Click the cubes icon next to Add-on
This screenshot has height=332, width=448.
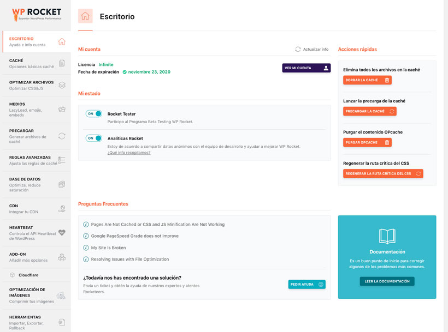click(62, 257)
